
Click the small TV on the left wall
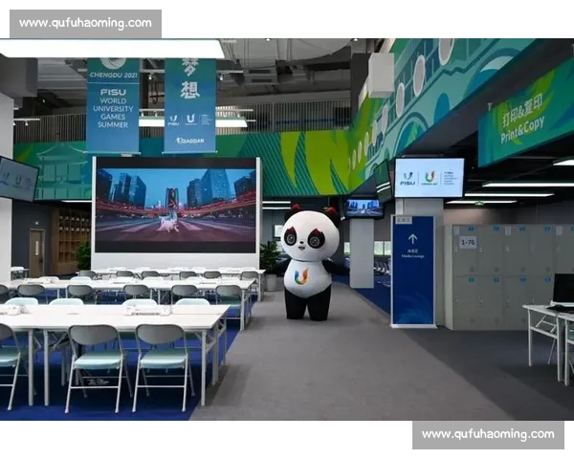tap(17, 179)
